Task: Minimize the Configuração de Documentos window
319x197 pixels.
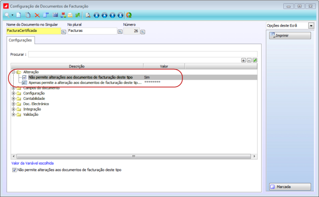Action: [x=289, y=6]
